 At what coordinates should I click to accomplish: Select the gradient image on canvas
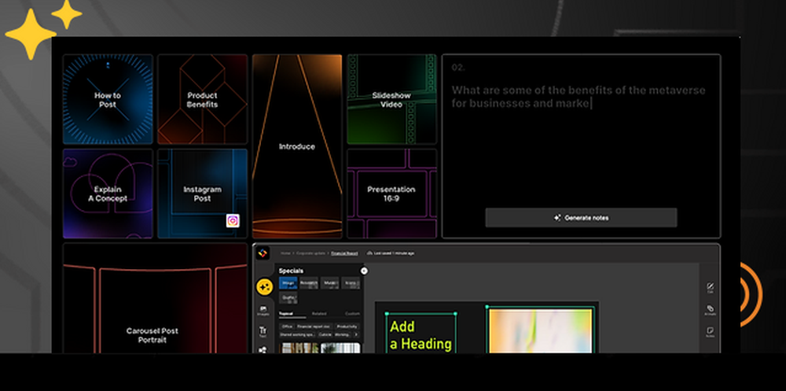tap(541, 330)
